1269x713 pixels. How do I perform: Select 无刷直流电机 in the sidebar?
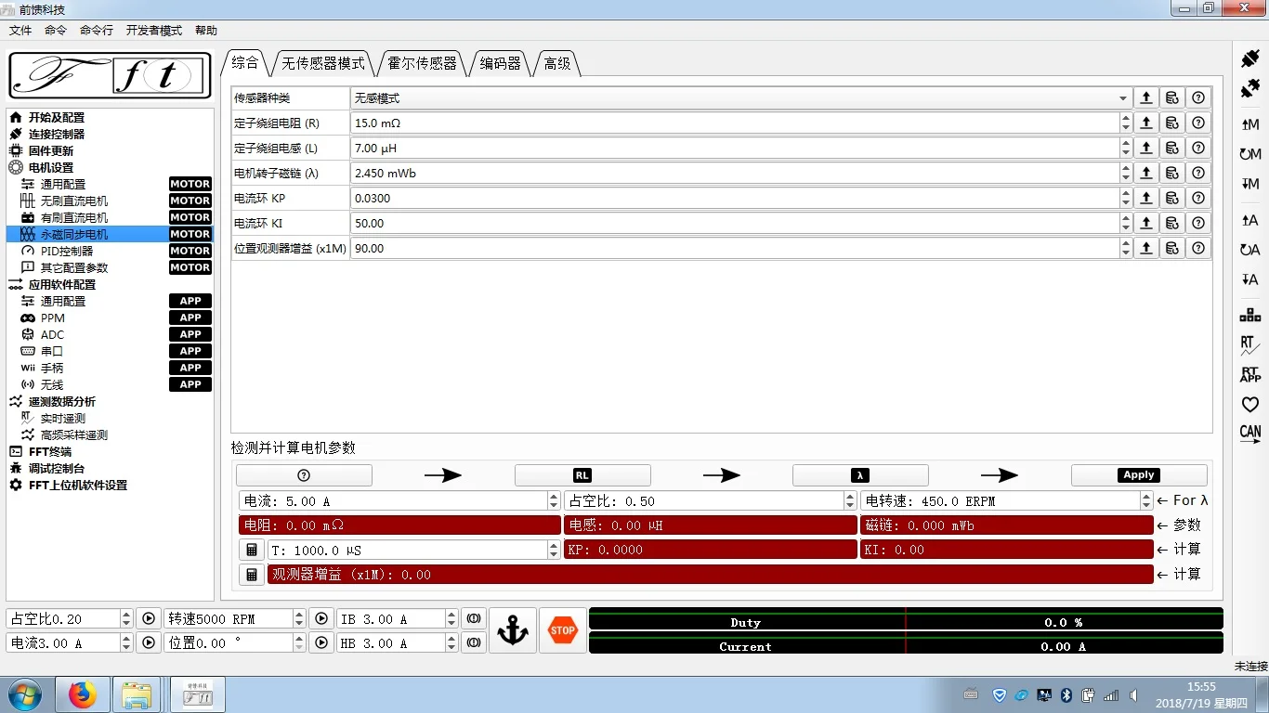74,201
